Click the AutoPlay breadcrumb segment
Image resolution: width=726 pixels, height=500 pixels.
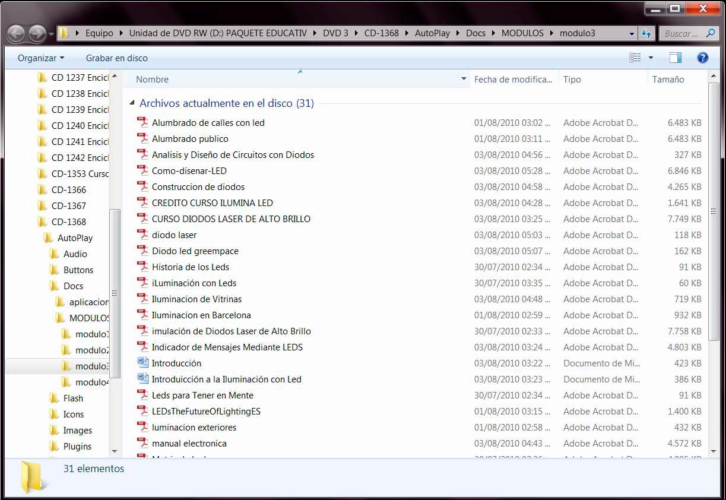(432, 33)
